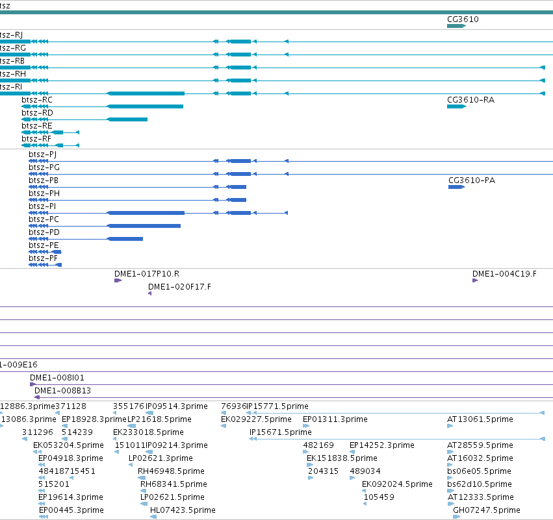Viewport: 553px width, 520px height.
Task: Click EST 515201
Action: (54, 485)
